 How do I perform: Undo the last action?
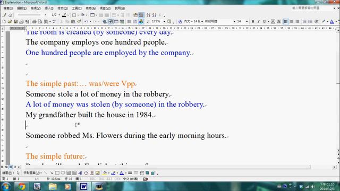[86, 21]
